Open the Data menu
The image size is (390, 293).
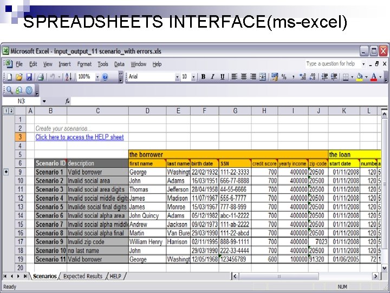[x=119, y=64]
